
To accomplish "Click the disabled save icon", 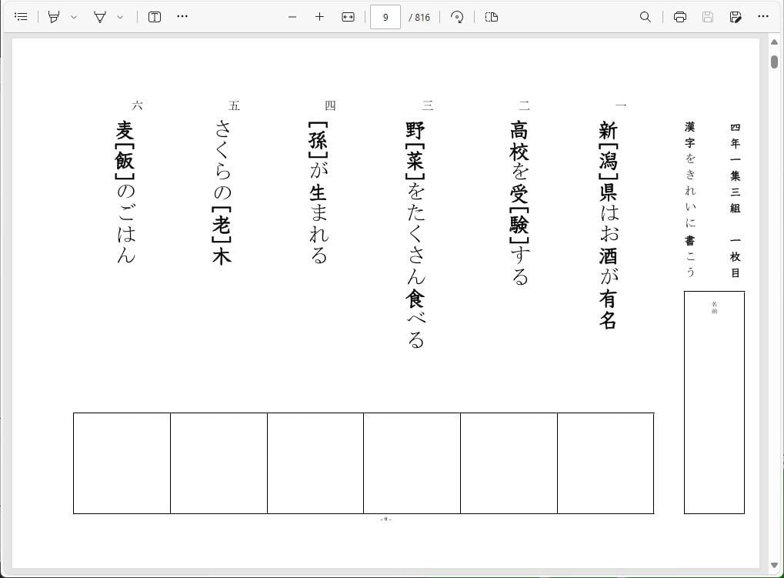I will [x=708, y=17].
